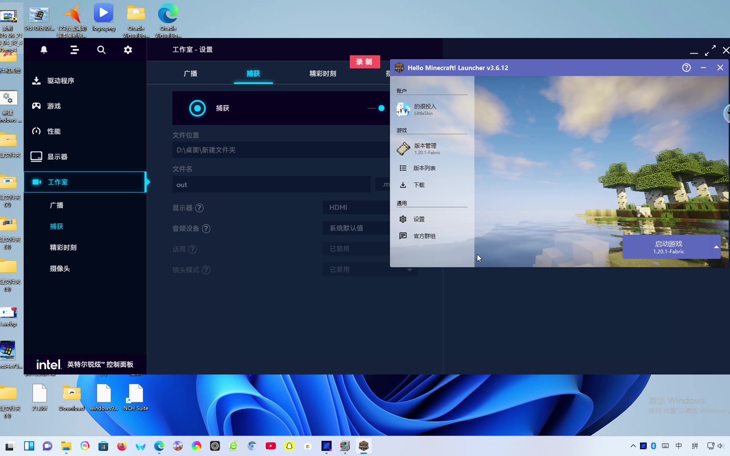This screenshot has width=730, height=456.
Task: Open 广播 sub-item under 工作室
Action: [57, 205]
